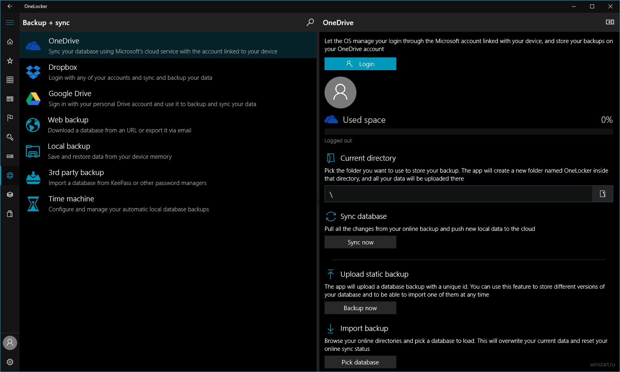Select the globe Backup sync sidebar icon
This screenshot has height=372, width=620.
point(10,175)
